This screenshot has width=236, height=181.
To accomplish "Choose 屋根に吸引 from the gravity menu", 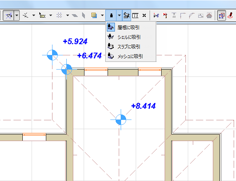I will click(x=131, y=27).
